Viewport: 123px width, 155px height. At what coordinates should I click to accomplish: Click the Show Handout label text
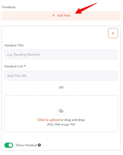(26, 145)
